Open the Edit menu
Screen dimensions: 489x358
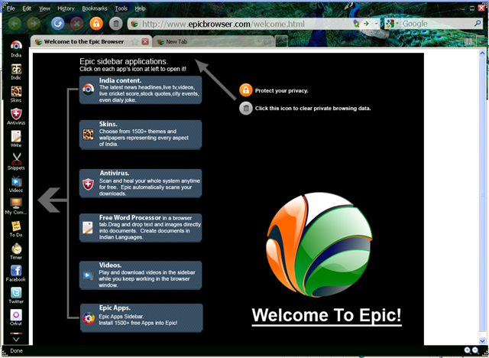(x=27, y=8)
